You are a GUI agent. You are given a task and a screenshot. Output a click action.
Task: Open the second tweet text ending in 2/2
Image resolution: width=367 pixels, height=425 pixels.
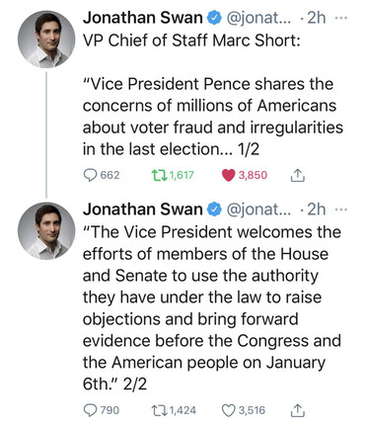coord(212,308)
